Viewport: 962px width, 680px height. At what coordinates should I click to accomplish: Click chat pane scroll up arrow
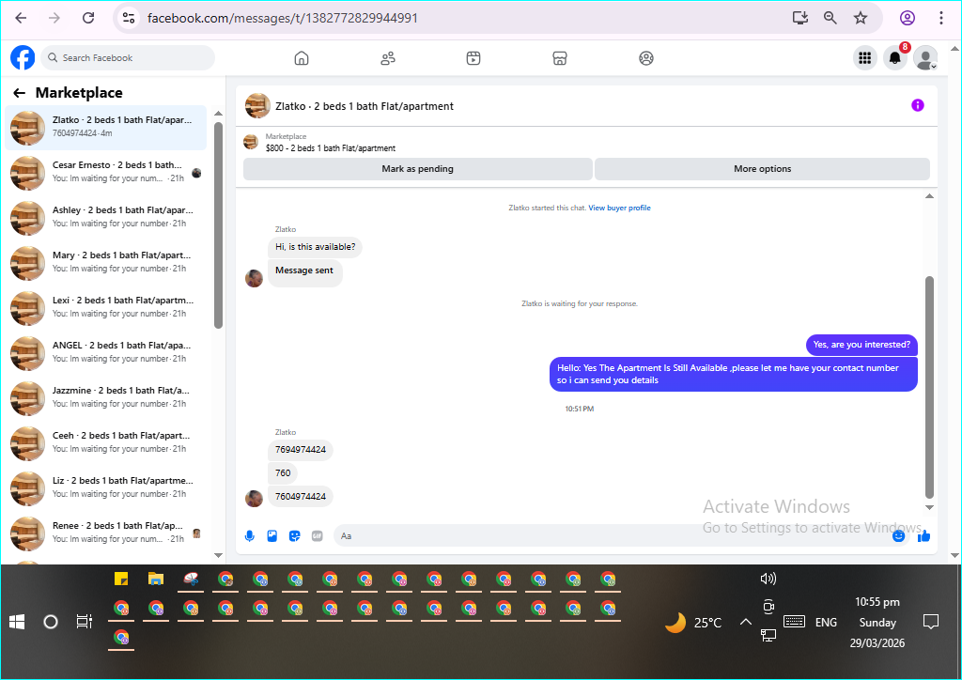[929, 196]
